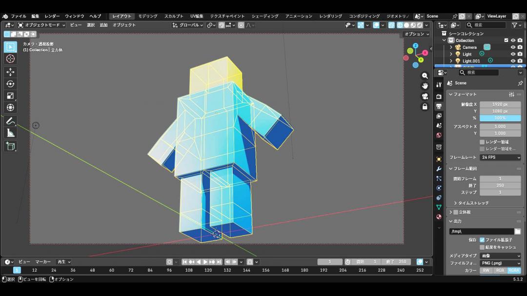Toggle Lock Camera to View padlock

(x=425, y=106)
